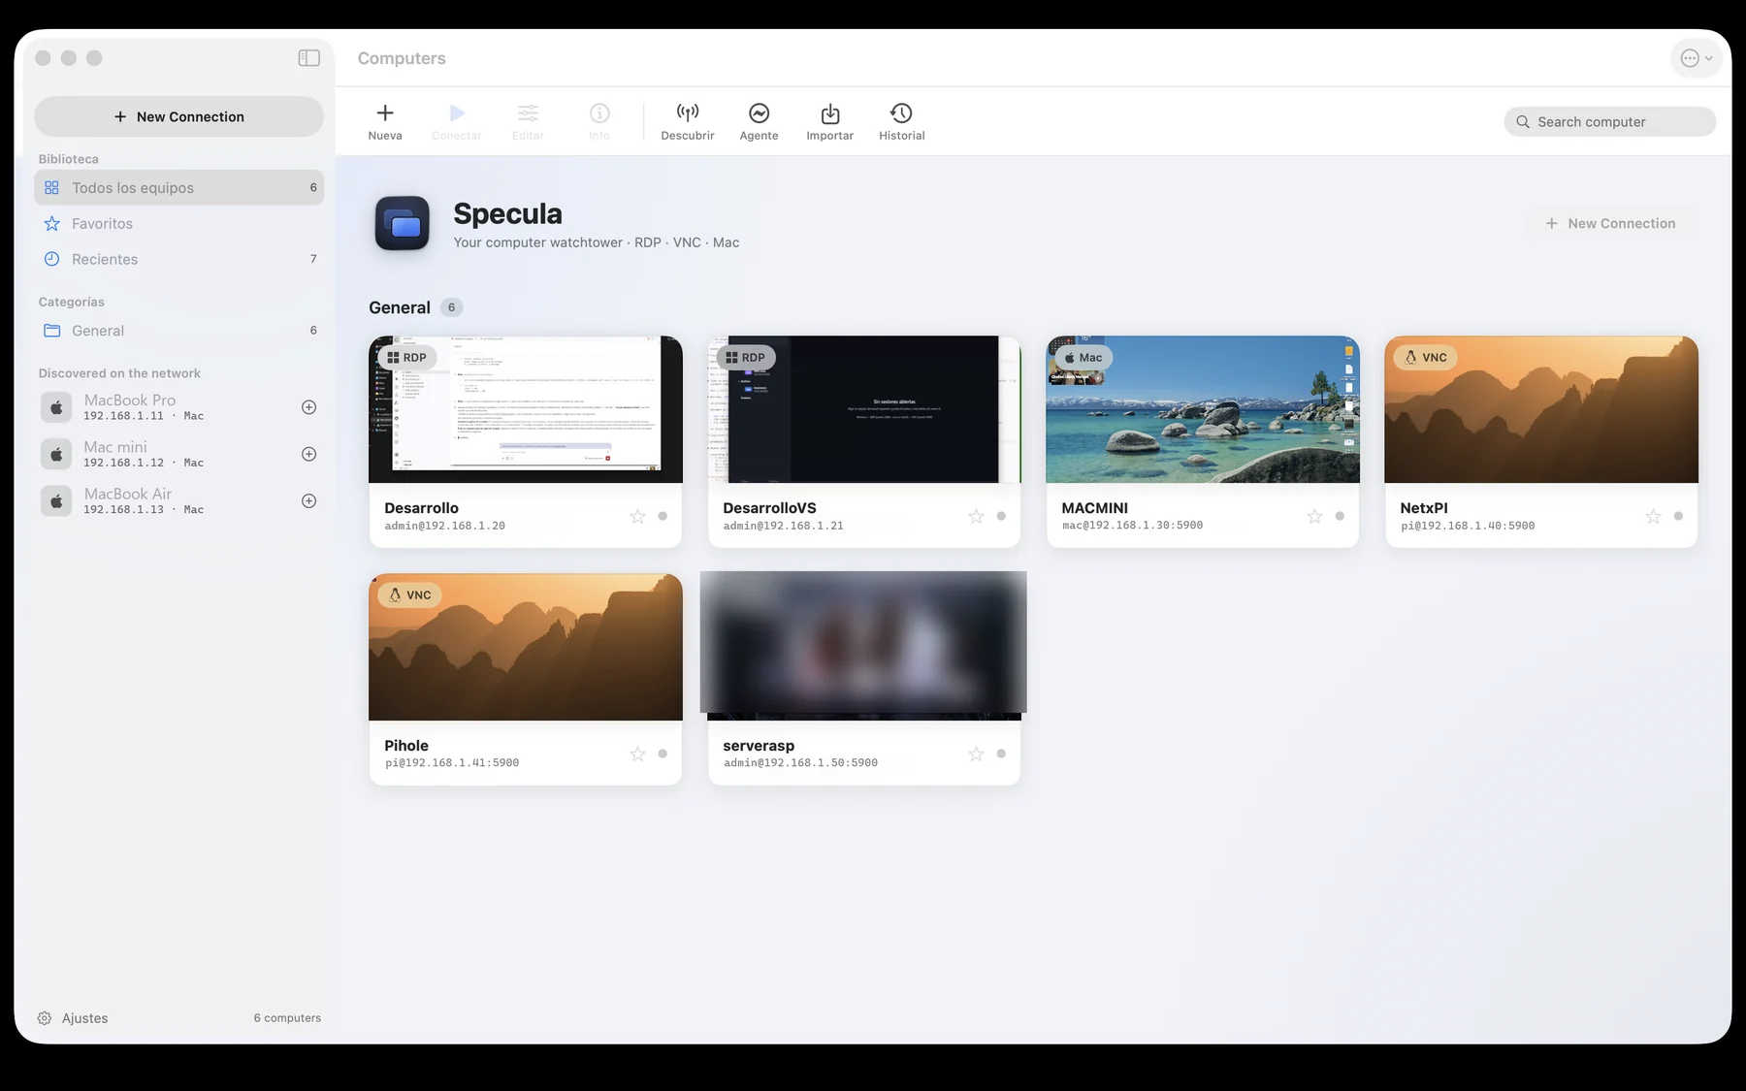Open the more-options ellipsis dropdown
This screenshot has height=1091, width=1746.
(x=1697, y=58)
